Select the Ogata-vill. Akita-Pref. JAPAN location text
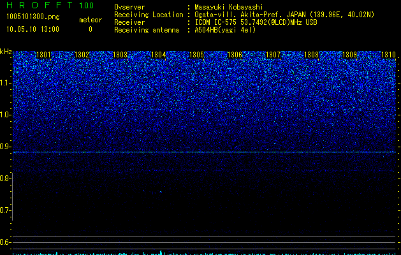This screenshot has width=401, height=255. pos(284,15)
